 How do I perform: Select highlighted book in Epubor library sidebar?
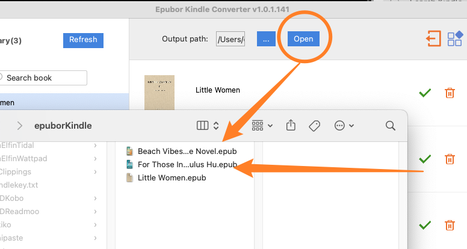[x=64, y=102]
